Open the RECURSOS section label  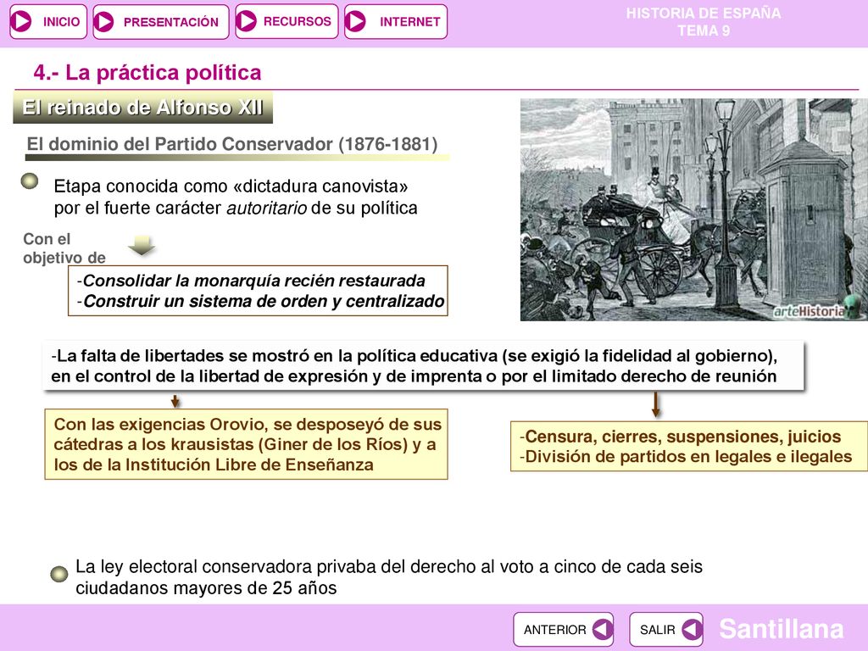[x=297, y=21]
